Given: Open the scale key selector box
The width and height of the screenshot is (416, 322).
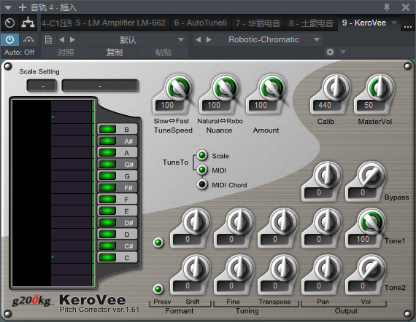Looking at the screenshot, I should click(x=42, y=86).
